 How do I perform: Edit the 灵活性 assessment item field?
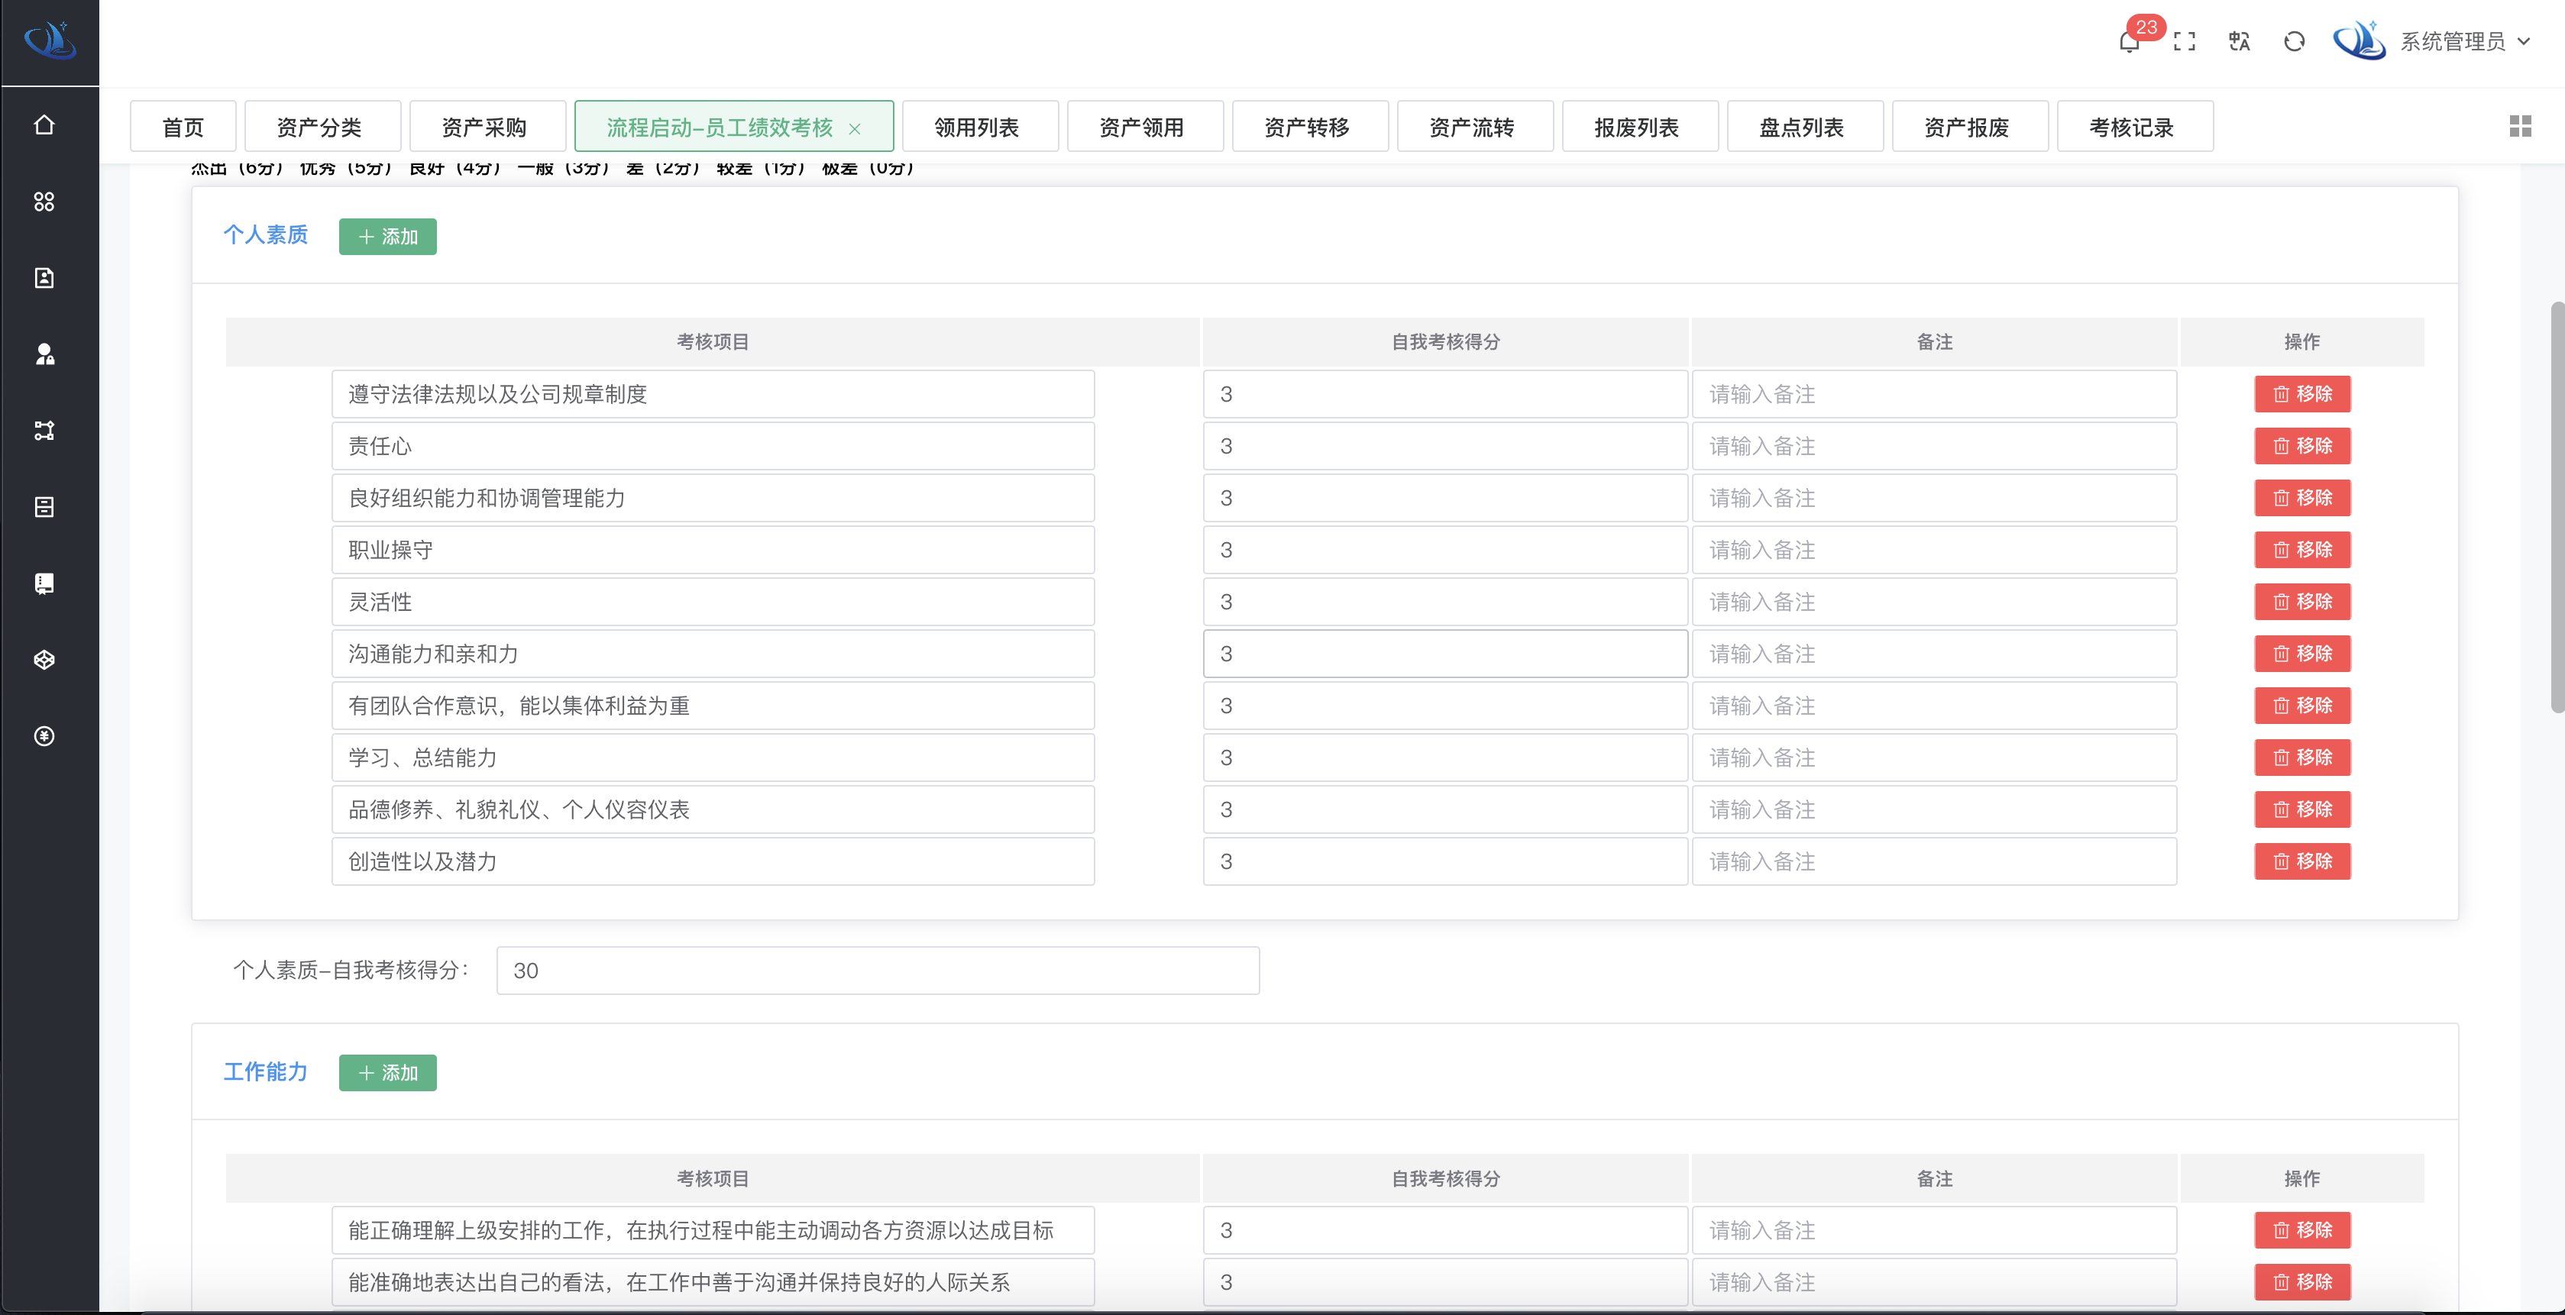pyautogui.click(x=713, y=601)
